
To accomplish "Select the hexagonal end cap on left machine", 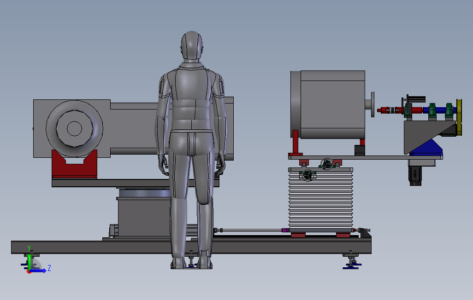I will (74, 129).
